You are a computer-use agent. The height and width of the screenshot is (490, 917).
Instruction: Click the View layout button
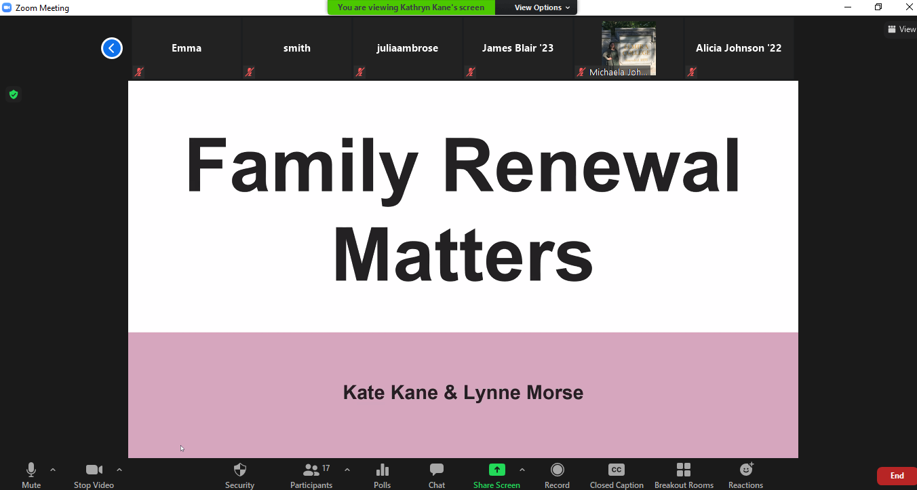coord(901,29)
